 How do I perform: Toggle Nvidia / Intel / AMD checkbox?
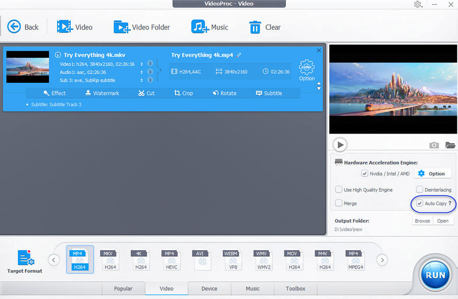tap(364, 174)
